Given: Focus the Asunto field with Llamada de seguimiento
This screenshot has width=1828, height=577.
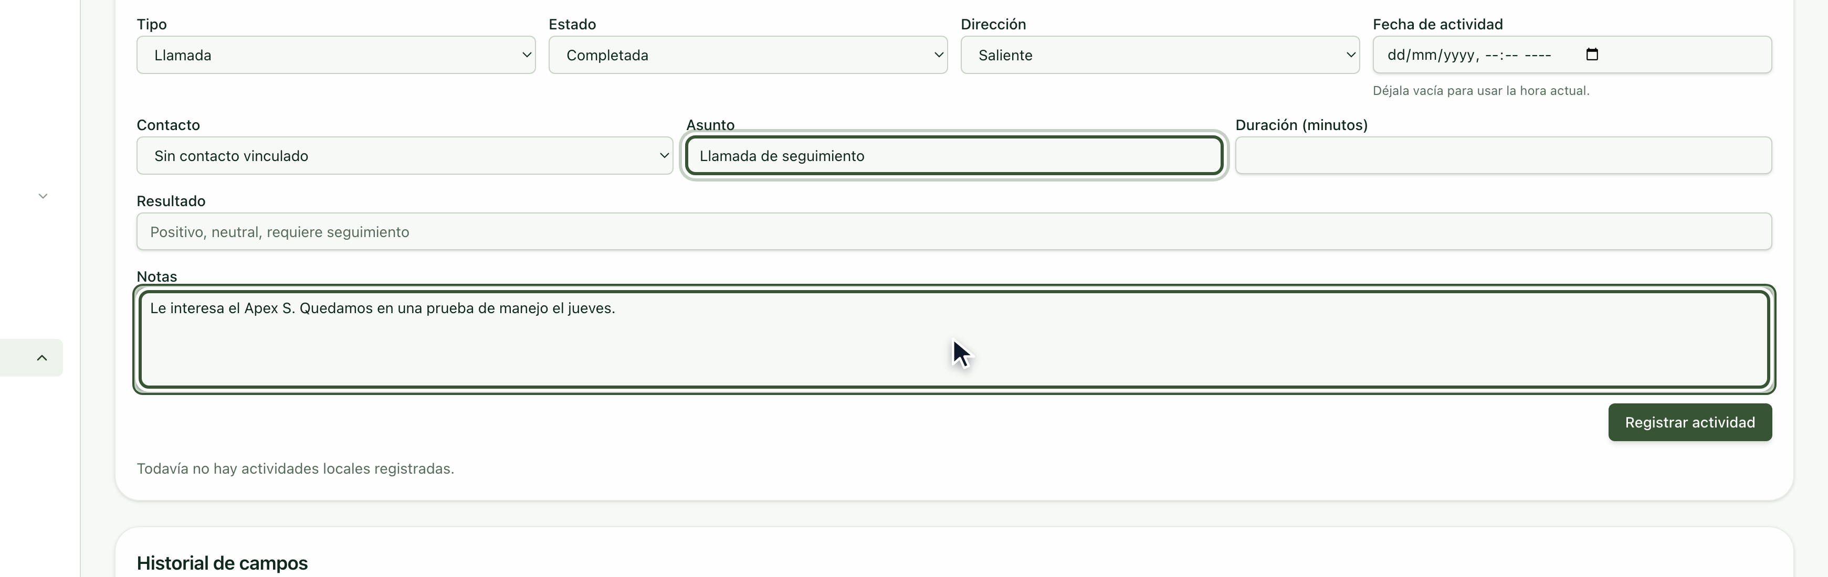Looking at the screenshot, I should (x=954, y=155).
